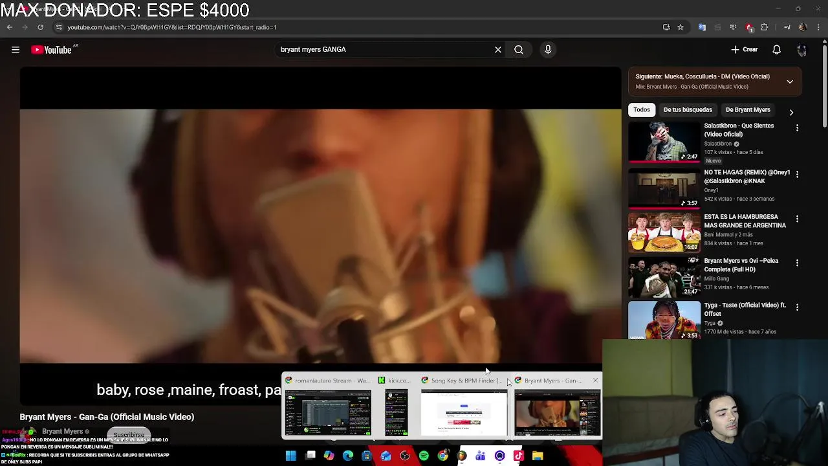Viewport: 828px width, 466px height.
Task: Click the Salastkbron - Que Sientes title
Action: pos(739,130)
